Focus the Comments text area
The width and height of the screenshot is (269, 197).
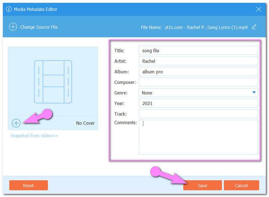coord(198,137)
